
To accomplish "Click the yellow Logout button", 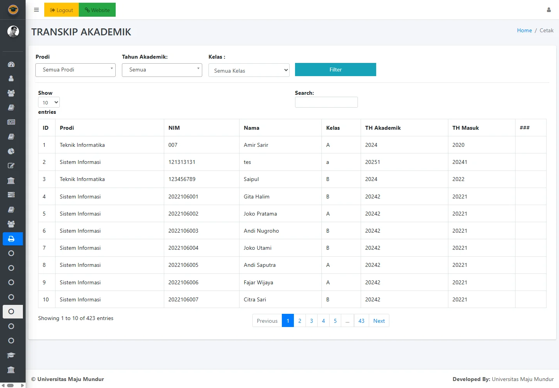I will coord(61,10).
